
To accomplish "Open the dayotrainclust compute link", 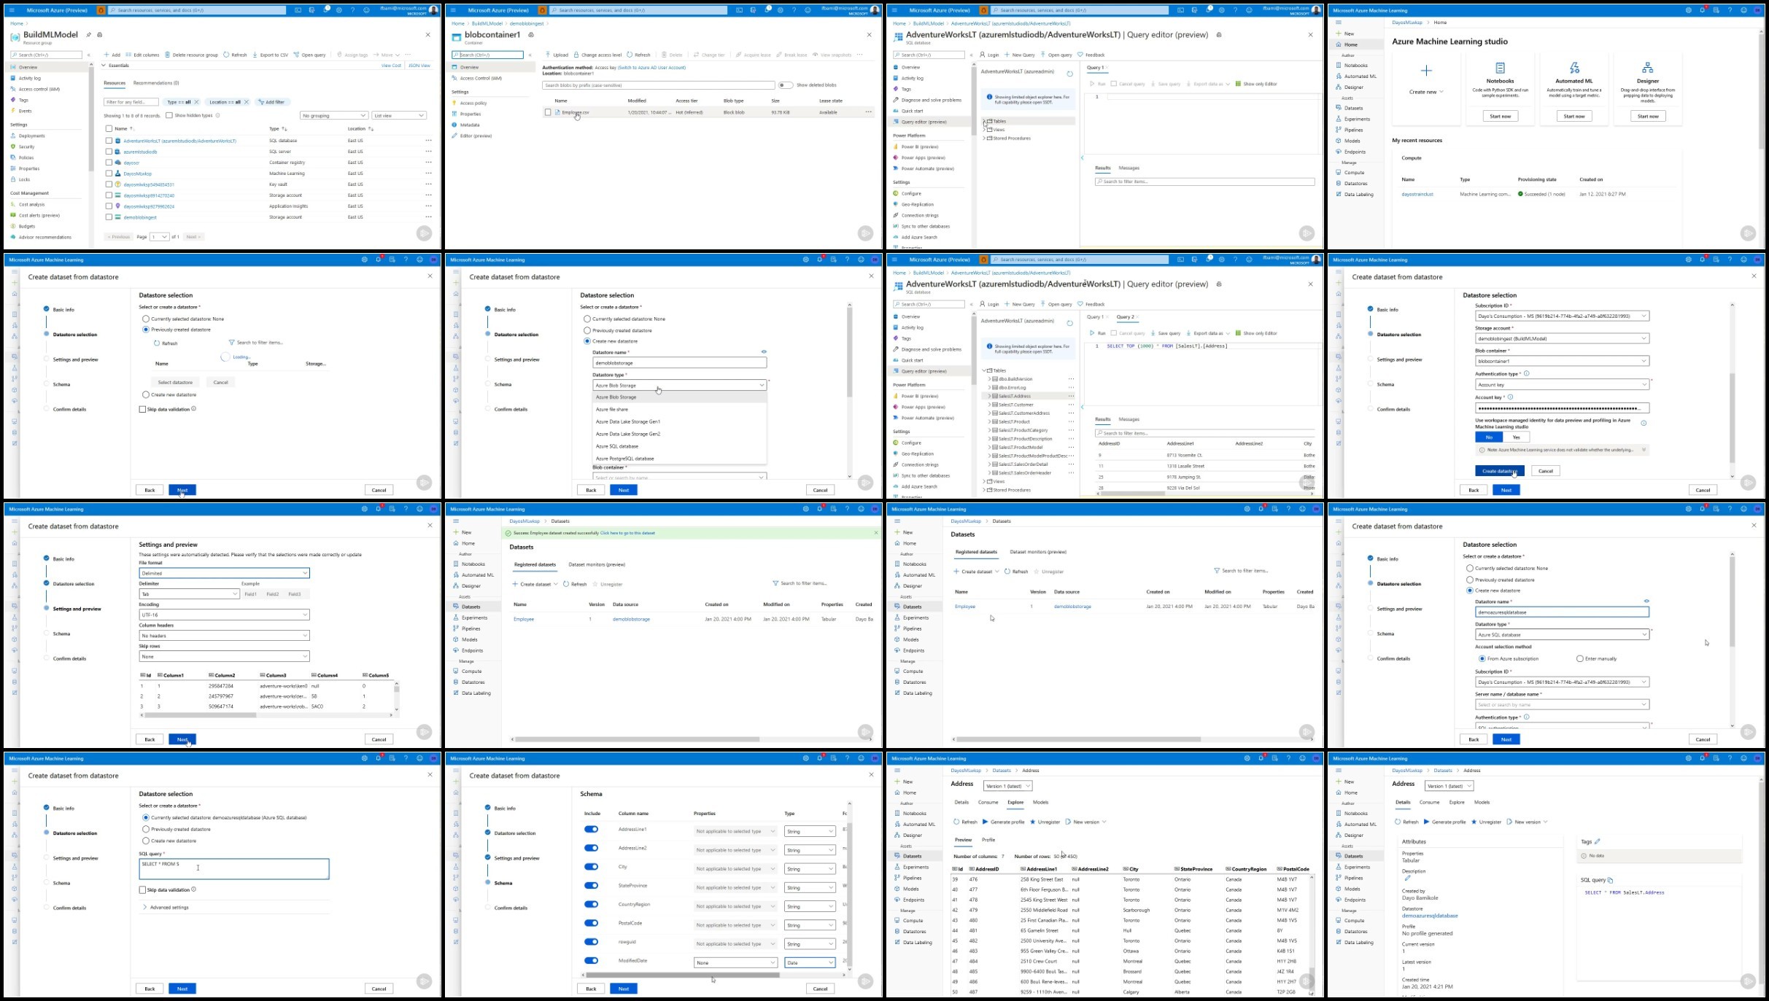I will (x=1417, y=195).
